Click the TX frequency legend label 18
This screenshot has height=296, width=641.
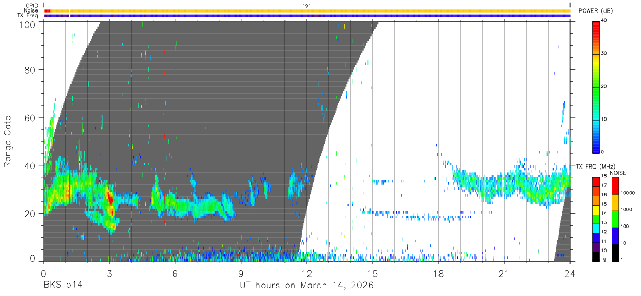(x=603, y=176)
